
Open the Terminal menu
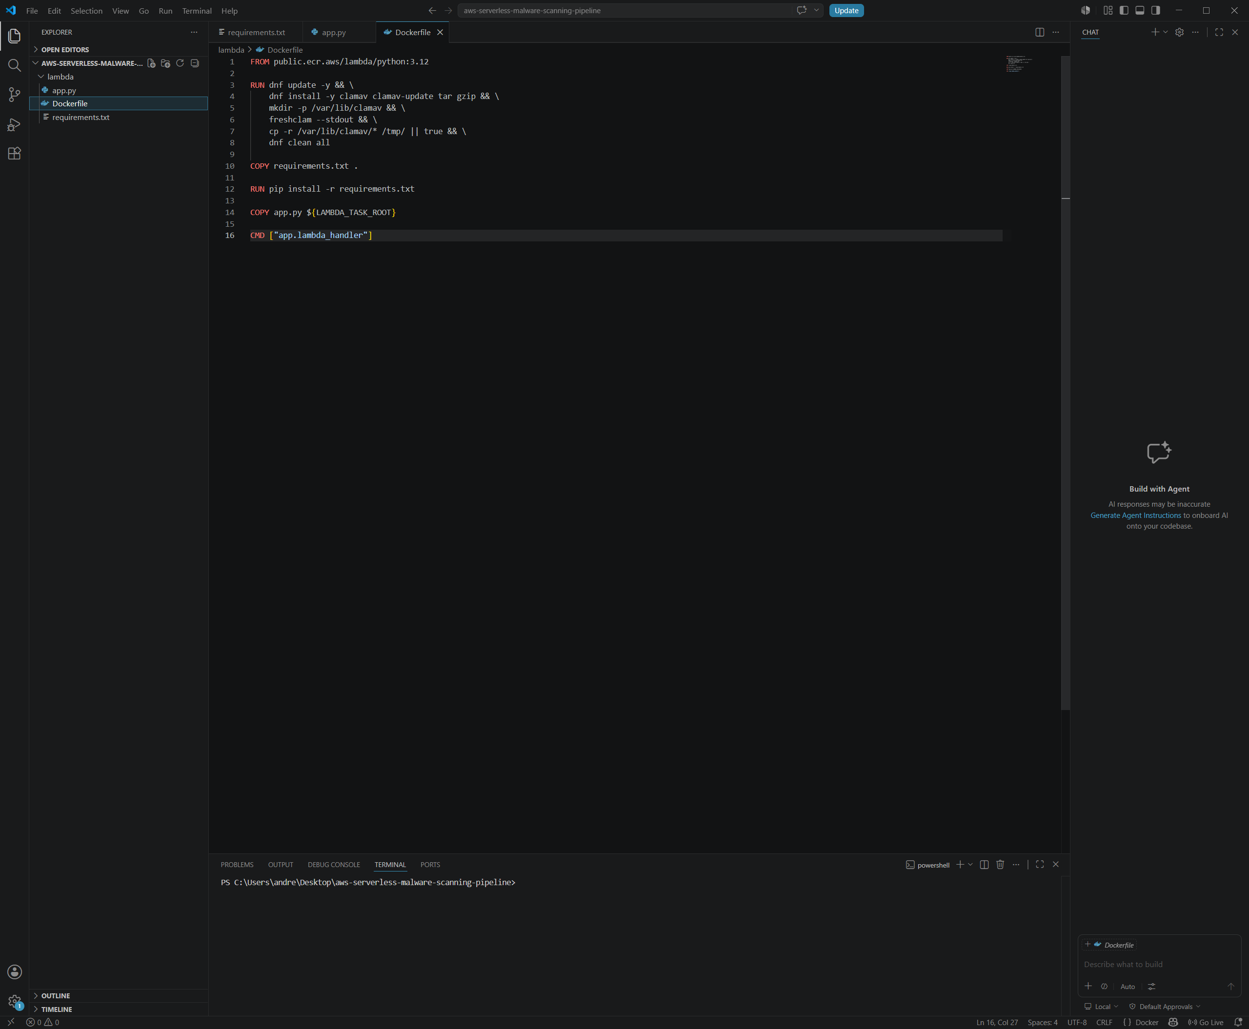coord(197,11)
